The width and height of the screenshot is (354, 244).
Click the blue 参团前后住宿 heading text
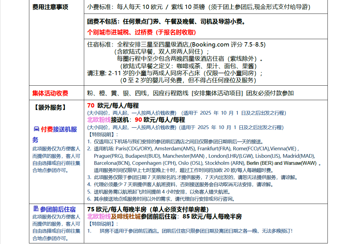click(58, 209)
